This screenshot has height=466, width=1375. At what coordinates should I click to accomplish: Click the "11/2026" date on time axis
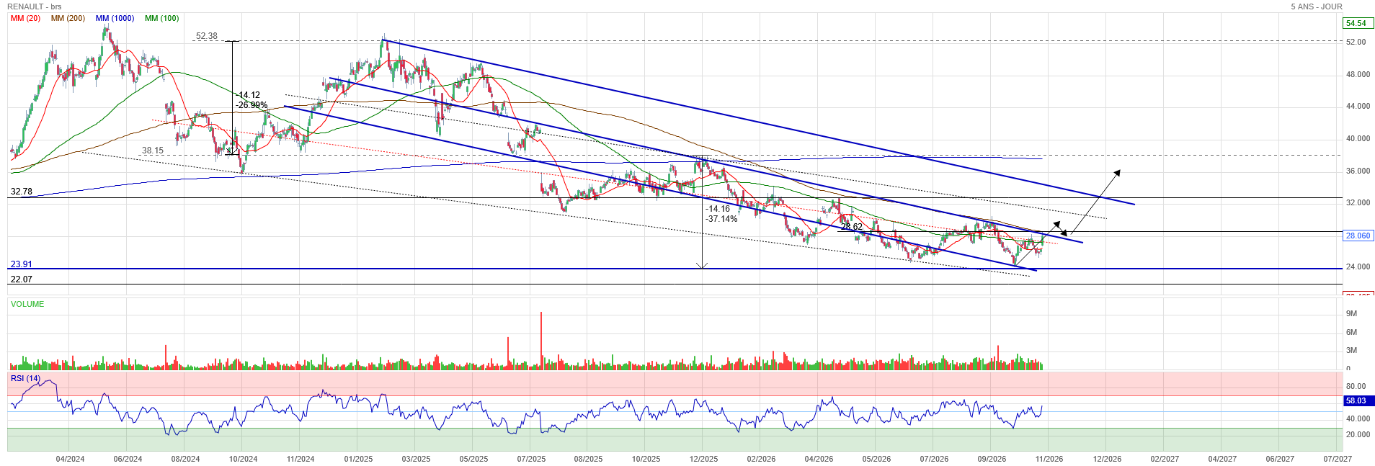pos(1049,459)
